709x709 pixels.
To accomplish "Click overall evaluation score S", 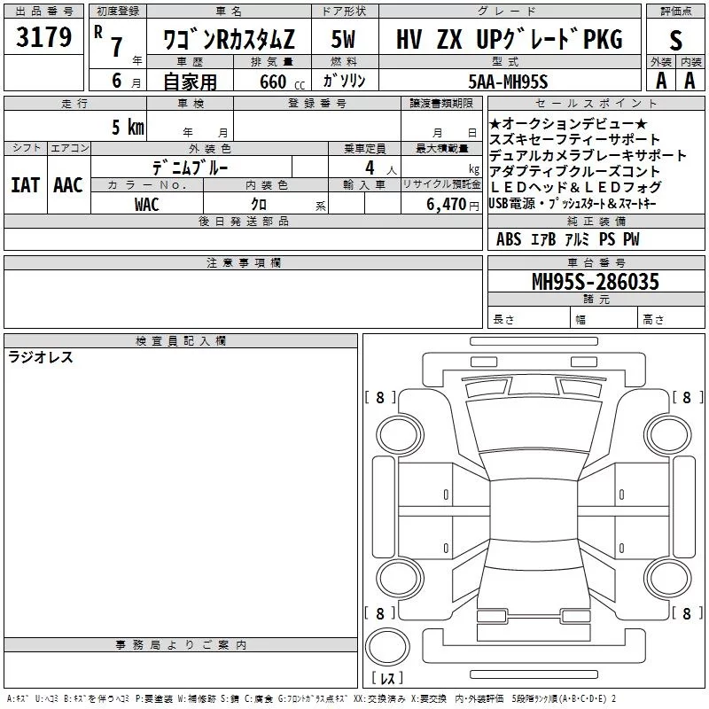I will pos(675,41).
